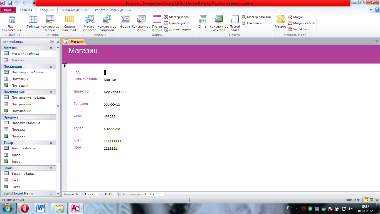Select Заказ : таблица item
Viewport: 380px width, 214px height.
click(x=28, y=174)
